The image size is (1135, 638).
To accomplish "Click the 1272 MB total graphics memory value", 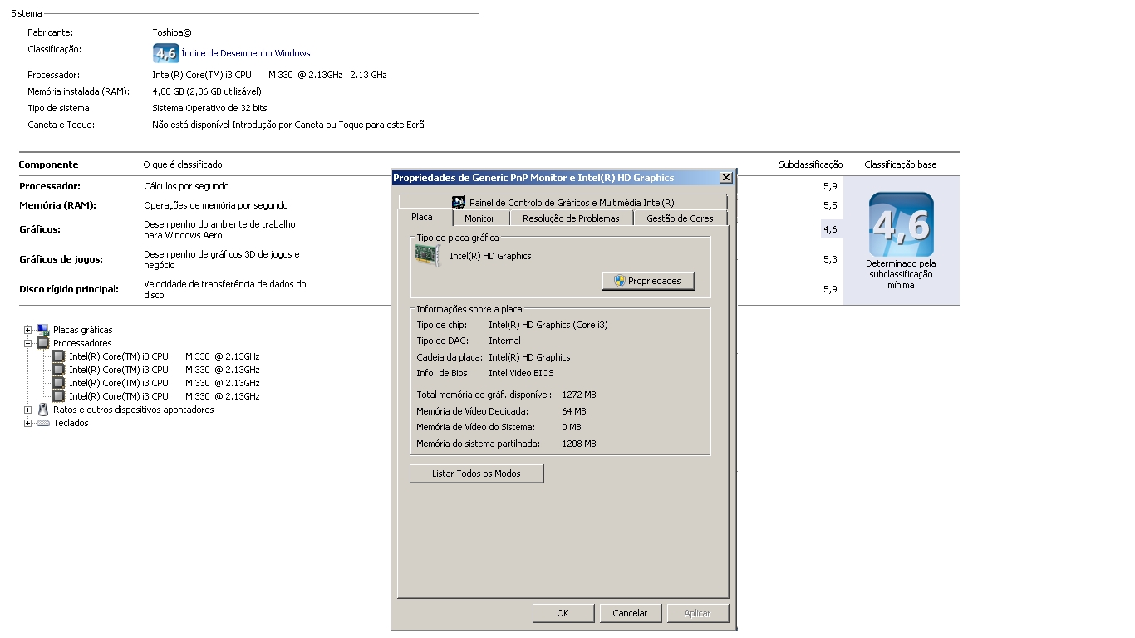I will click(x=579, y=395).
